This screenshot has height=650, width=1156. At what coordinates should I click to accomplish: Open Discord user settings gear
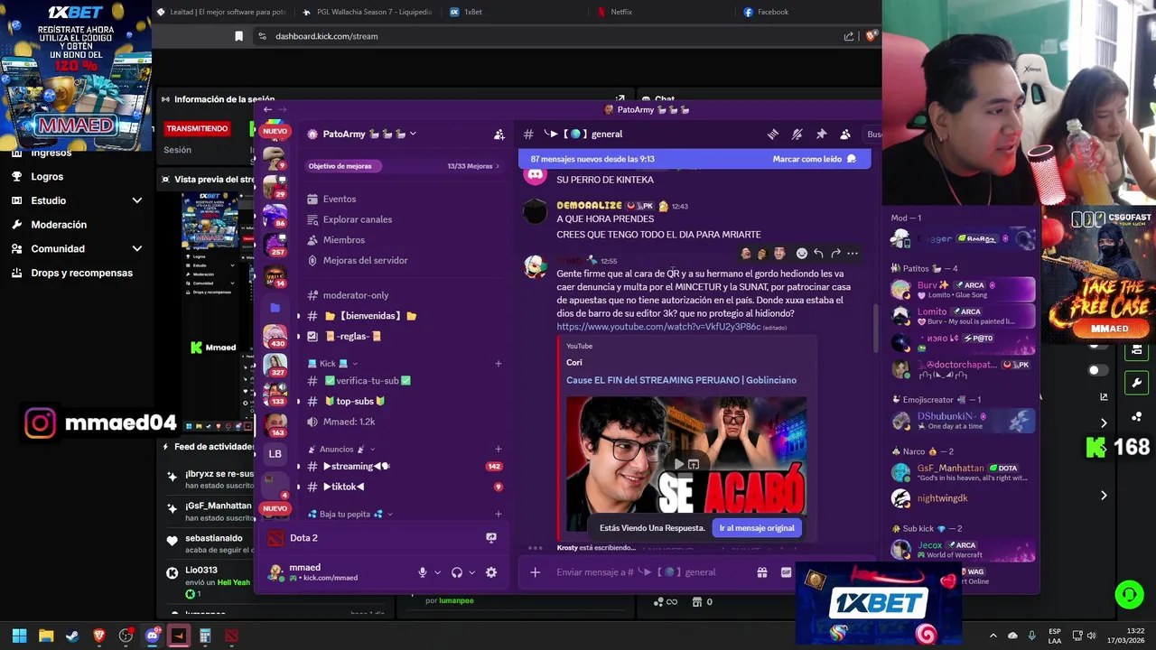point(491,572)
